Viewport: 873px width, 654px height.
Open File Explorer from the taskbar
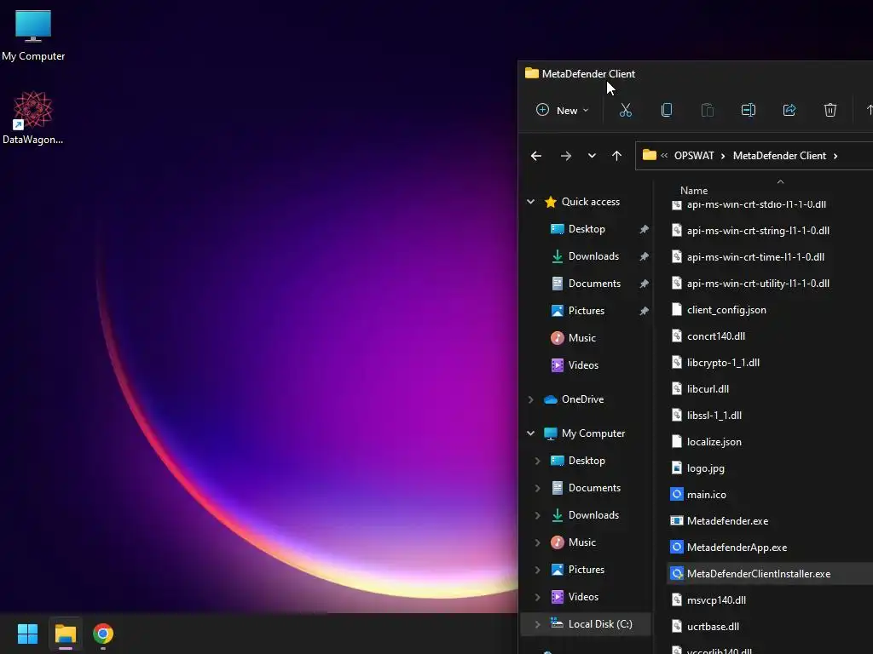pos(65,634)
